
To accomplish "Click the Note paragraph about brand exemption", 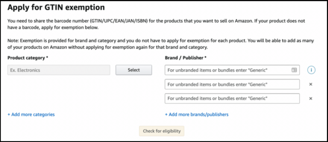I will pos(161,44).
